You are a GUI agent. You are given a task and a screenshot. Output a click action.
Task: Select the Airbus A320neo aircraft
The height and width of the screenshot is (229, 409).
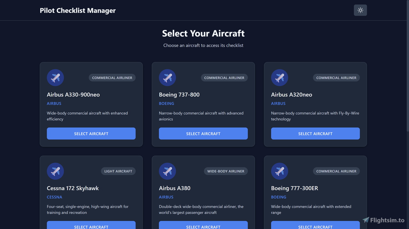click(315, 133)
